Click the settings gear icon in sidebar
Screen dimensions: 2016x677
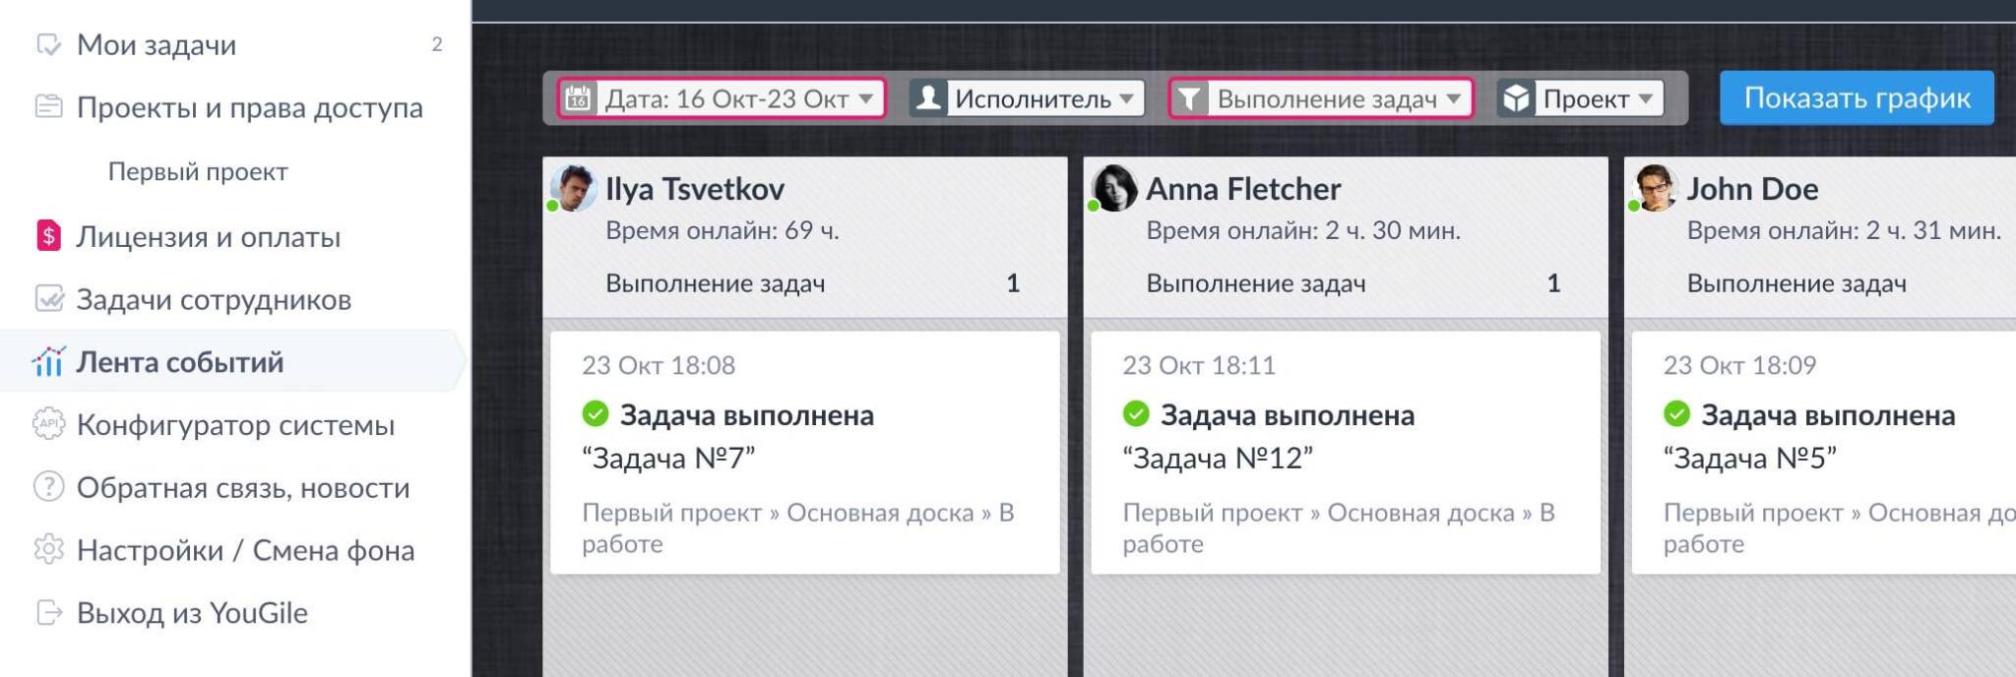click(48, 550)
